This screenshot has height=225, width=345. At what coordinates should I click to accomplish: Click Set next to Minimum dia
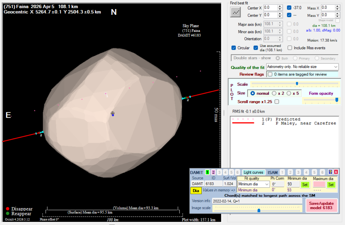pyautogui.click(x=305, y=184)
